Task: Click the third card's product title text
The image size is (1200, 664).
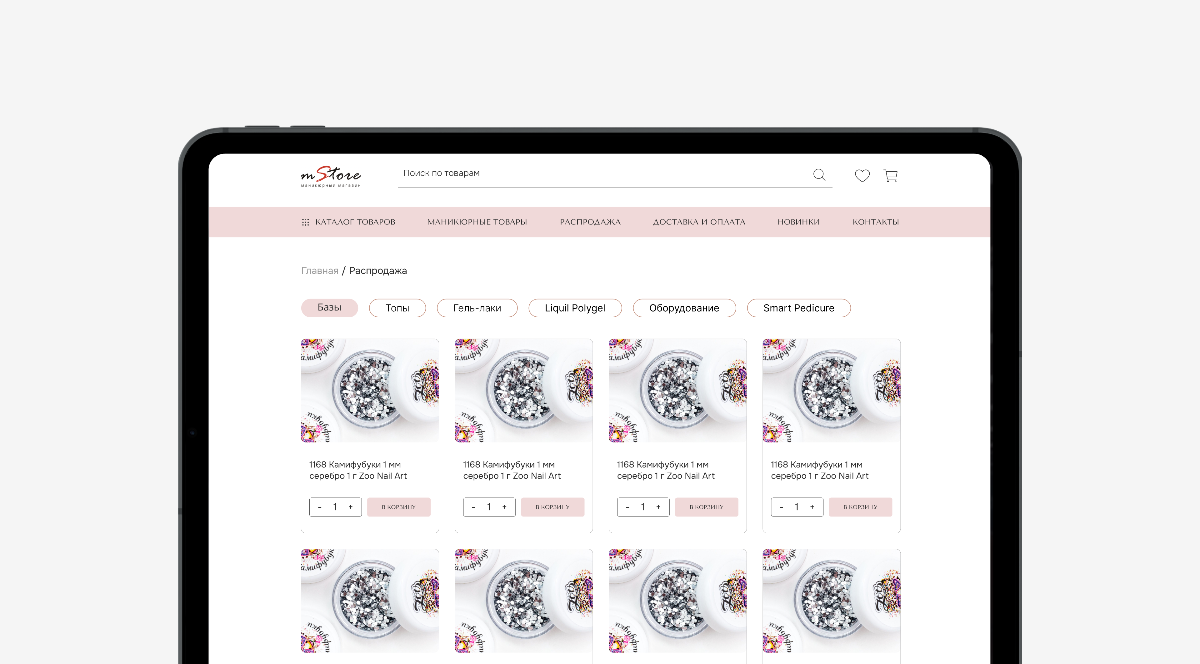Action: coord(666,470)
